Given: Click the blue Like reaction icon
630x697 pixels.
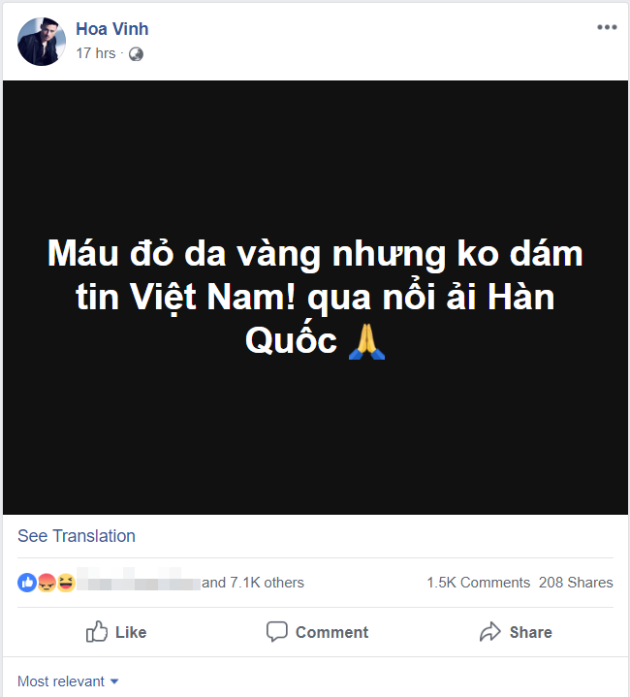Looking at the screenshot, I should pyautogui.click(x=26, y=583).
